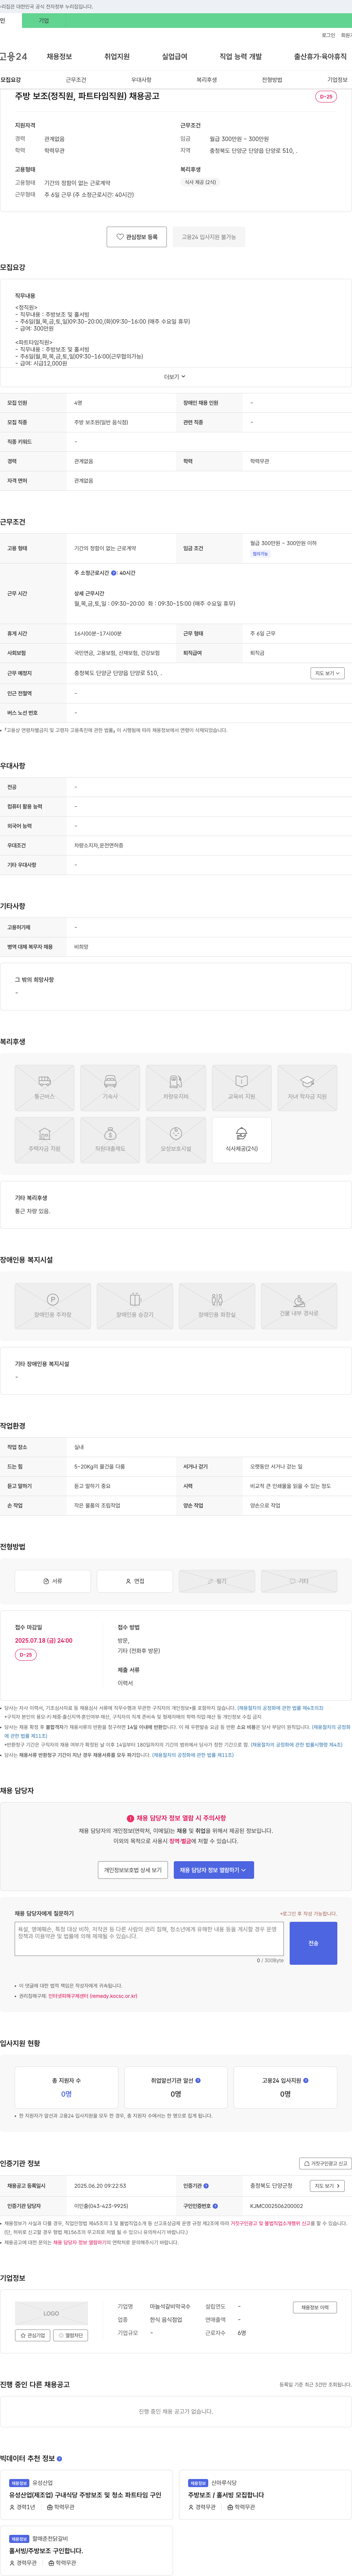The width and height of the screenshot is (352, 2576).
Task: Switch to the 근무조건 section tab
Action: 76,80
